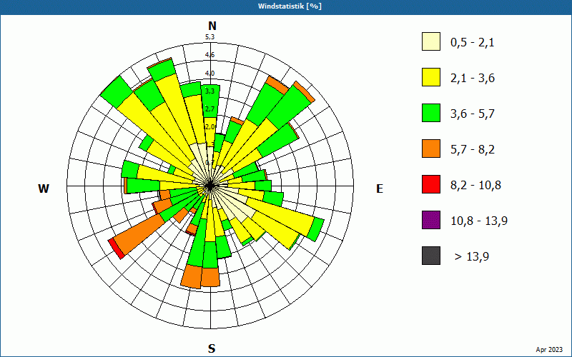Click the 4,0 radial axis value
This screenshot has width=572, height=357.
click(209, 74)
